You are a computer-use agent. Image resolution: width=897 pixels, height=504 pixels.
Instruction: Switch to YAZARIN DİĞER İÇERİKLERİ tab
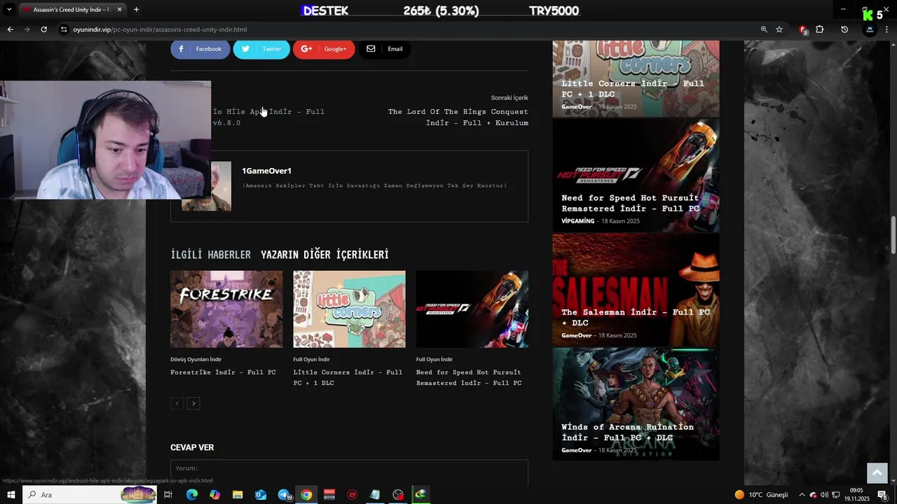point(324,255)
